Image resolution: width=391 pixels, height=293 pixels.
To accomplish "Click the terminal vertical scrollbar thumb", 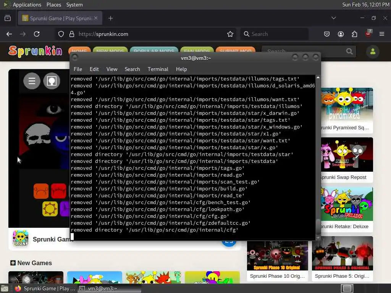I will point(318,227).
